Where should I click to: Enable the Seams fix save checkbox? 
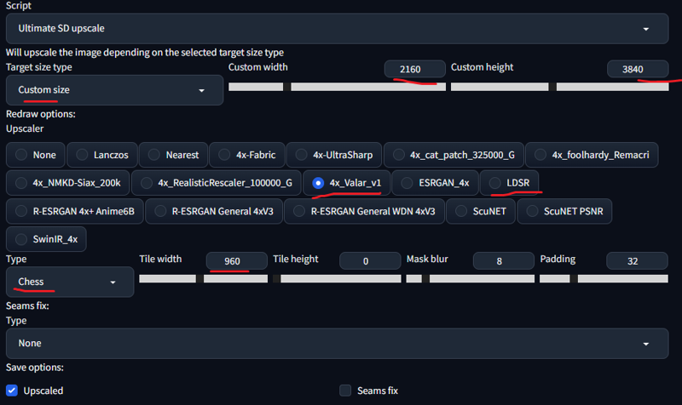click(345, 391)
